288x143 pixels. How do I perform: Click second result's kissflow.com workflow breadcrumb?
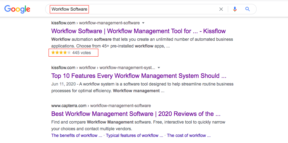click(103, 68)
